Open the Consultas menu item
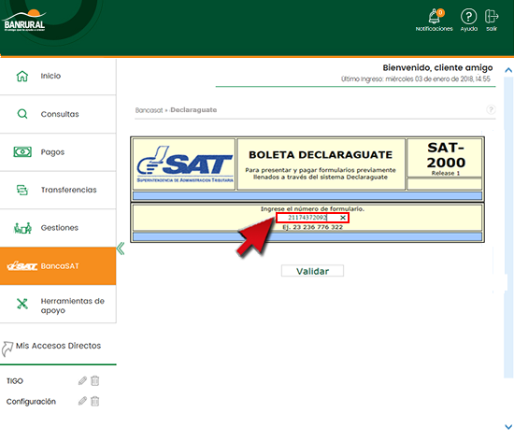 click(x=58, y=114)
